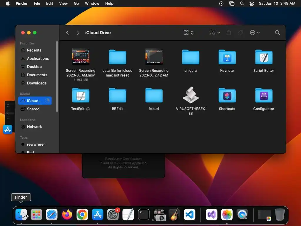Screen dimensions: 301x226
Task: Launch GarageBand from the Dock
Action: click(174, 215)
